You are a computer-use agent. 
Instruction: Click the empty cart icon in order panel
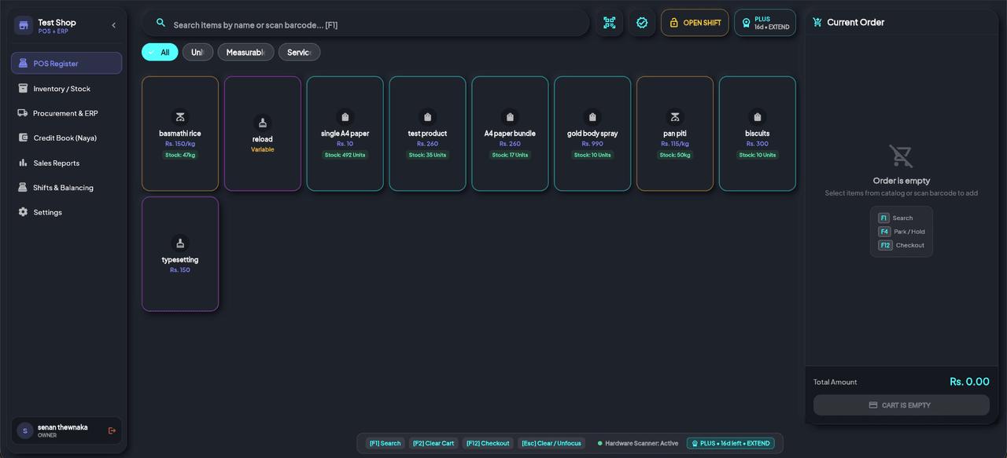(902, 156)
